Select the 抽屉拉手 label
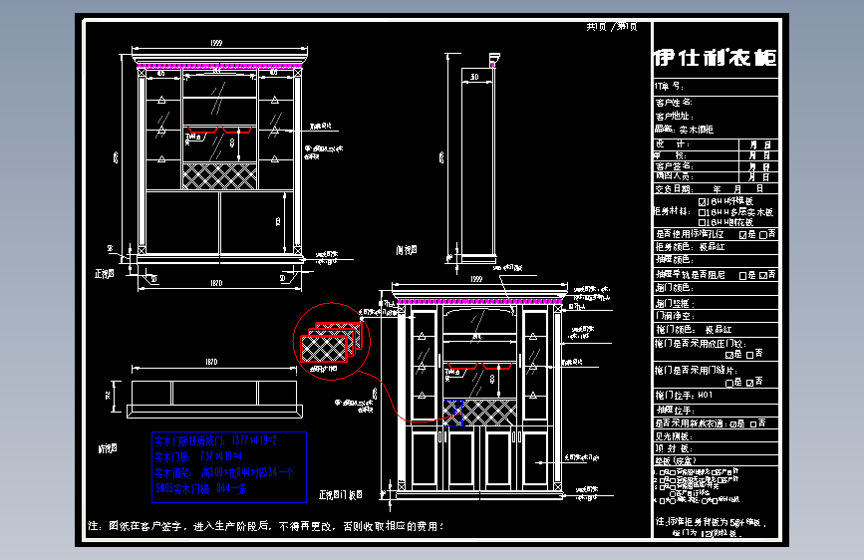The image size is (864, 560). [x=675, y=411]
